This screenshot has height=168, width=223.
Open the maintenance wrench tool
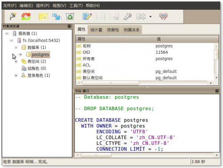point(128,16)
